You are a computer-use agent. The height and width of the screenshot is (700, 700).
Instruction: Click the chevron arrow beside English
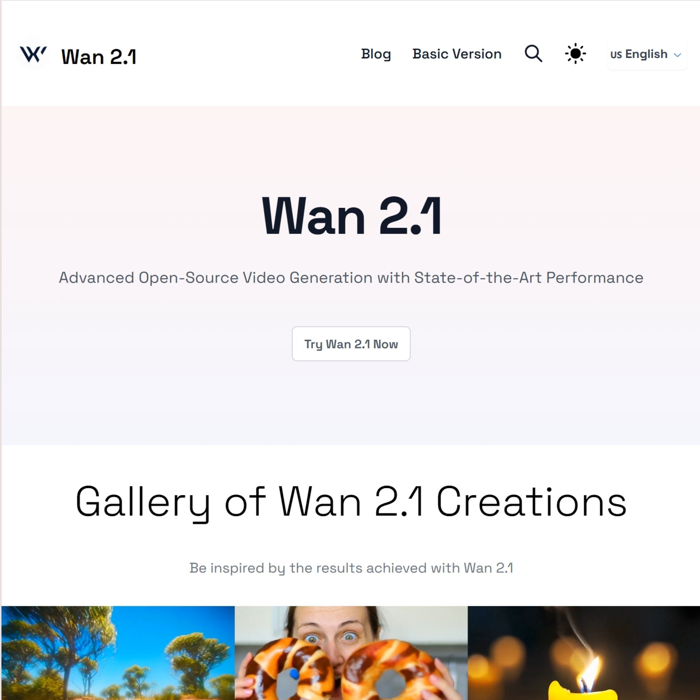(x=677, y=55)
